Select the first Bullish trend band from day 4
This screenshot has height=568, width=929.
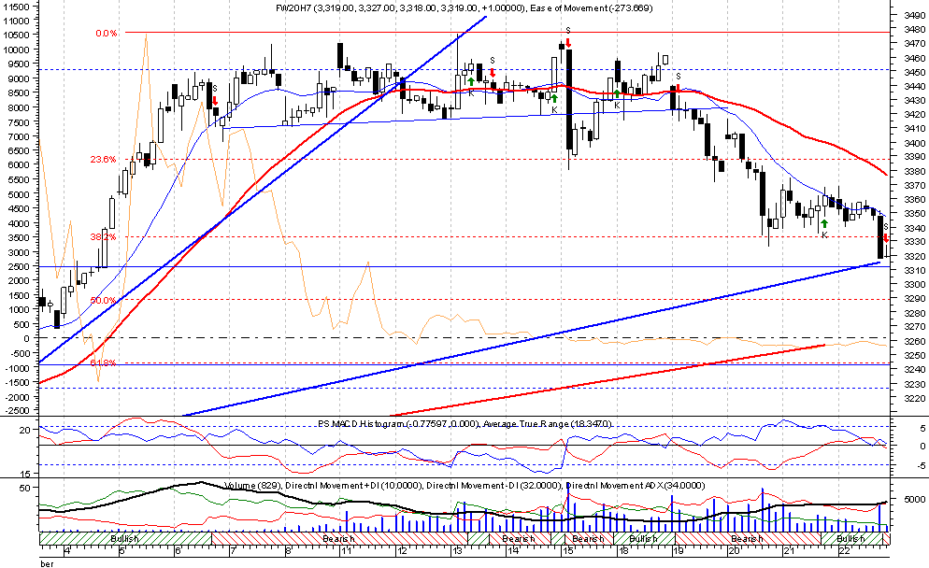coord(125,538)
